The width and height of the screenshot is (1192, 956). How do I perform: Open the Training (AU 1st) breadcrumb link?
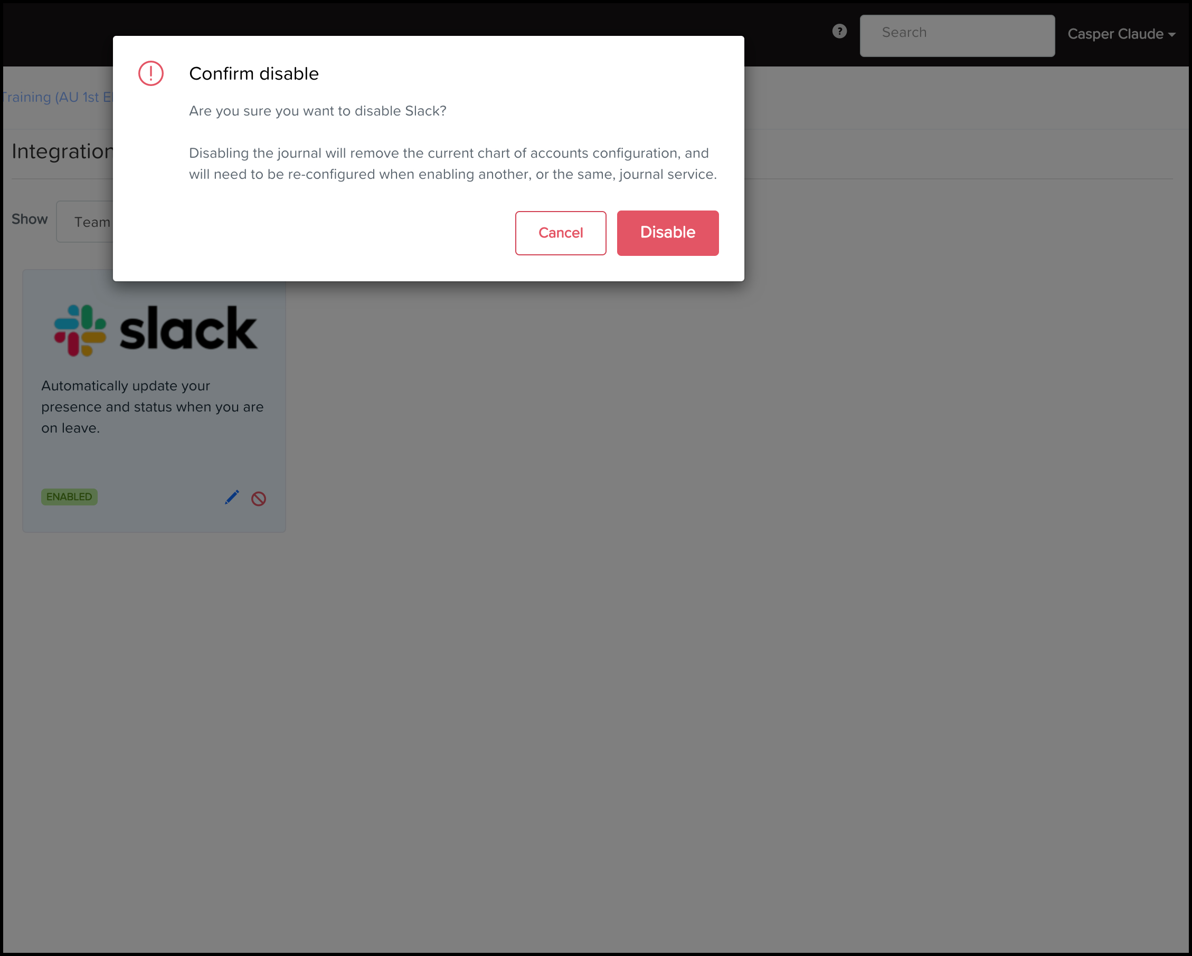click(x=57, y=97)
